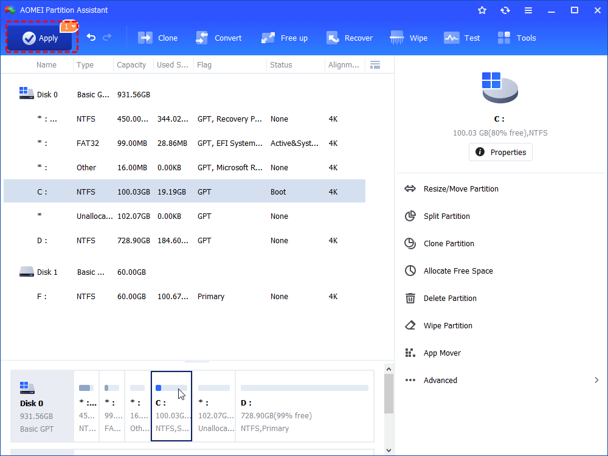This screenshot has height=456, width=608.
Task: Open the Tools section
Action: click(516, 38)
